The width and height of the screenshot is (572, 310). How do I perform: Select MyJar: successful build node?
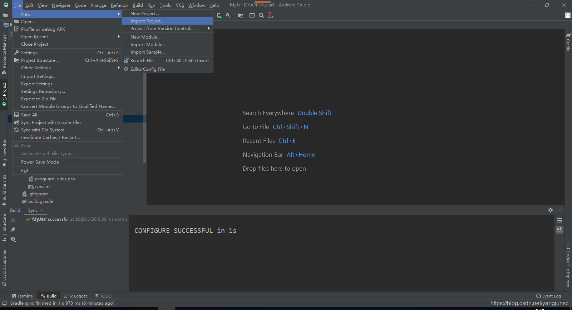[x=77, y=219]
